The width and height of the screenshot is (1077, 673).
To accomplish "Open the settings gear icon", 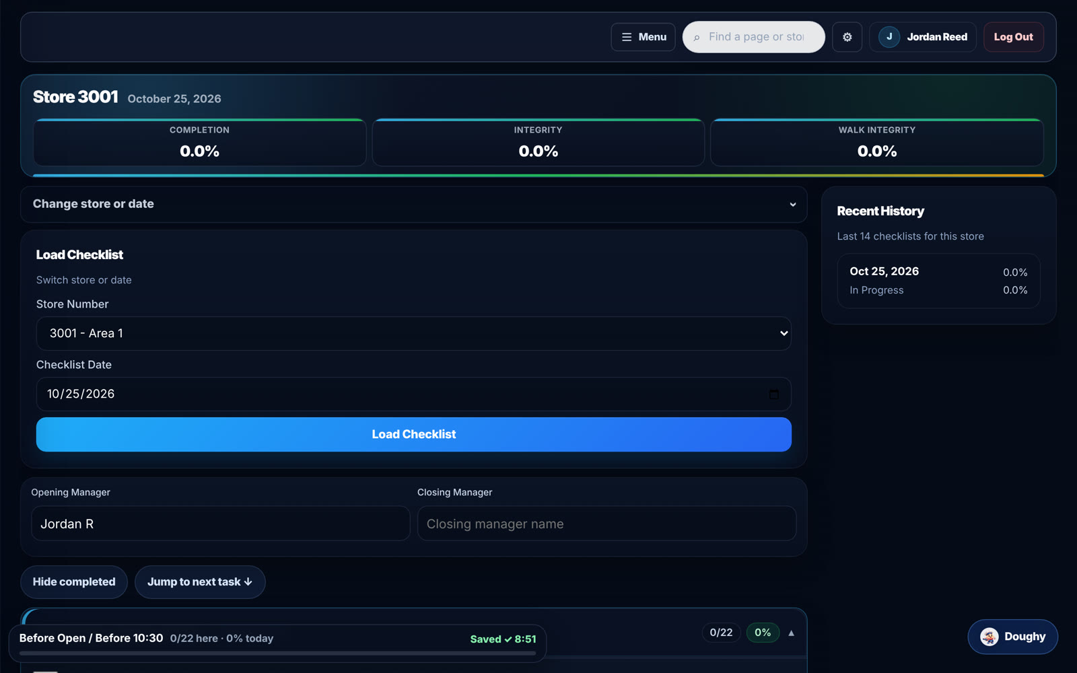I will coord(847,37).
